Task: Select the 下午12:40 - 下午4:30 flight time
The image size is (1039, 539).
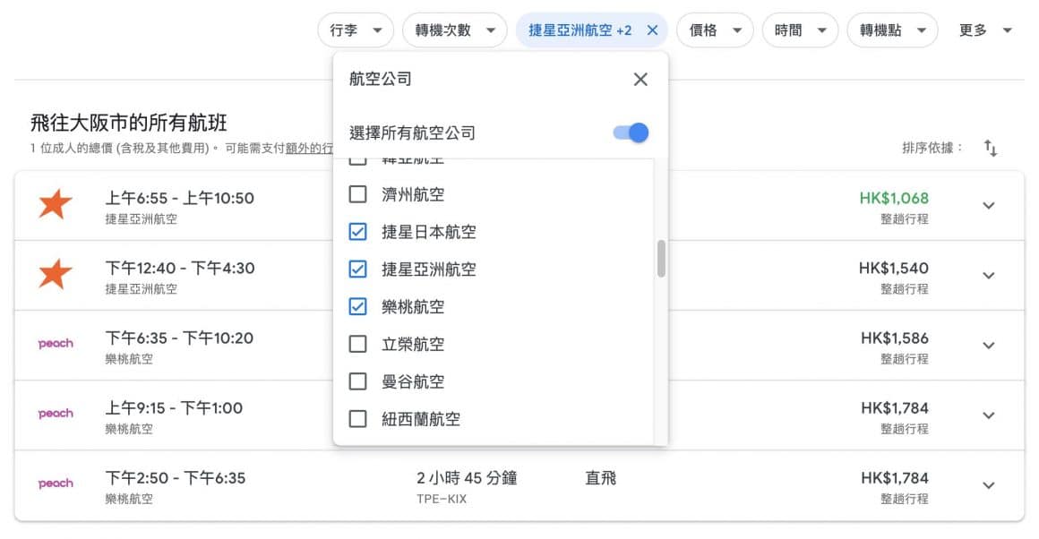Action: coord(180,269)
